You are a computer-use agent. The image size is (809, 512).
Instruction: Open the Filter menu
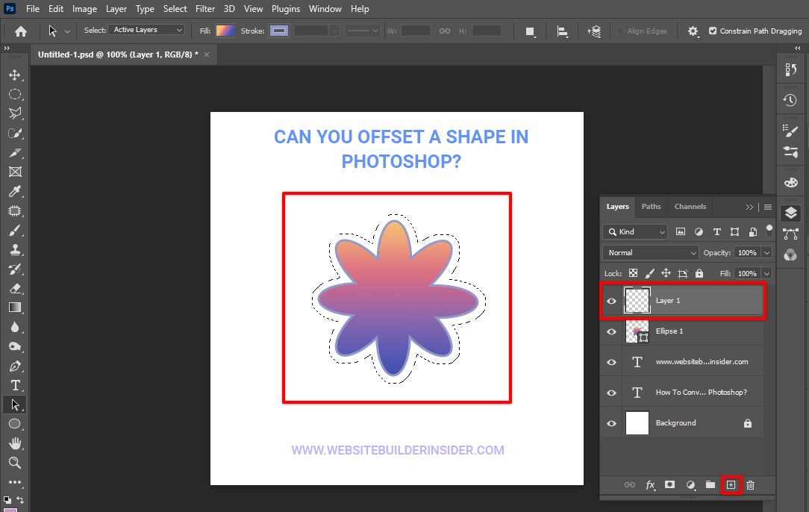tap(204, 9)
